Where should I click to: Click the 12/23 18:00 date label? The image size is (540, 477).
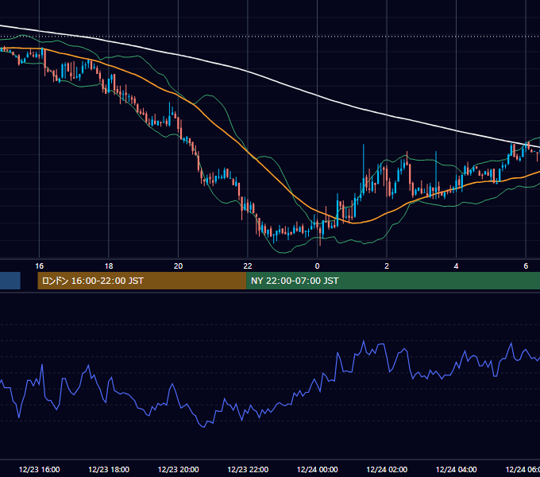[109, 469]
